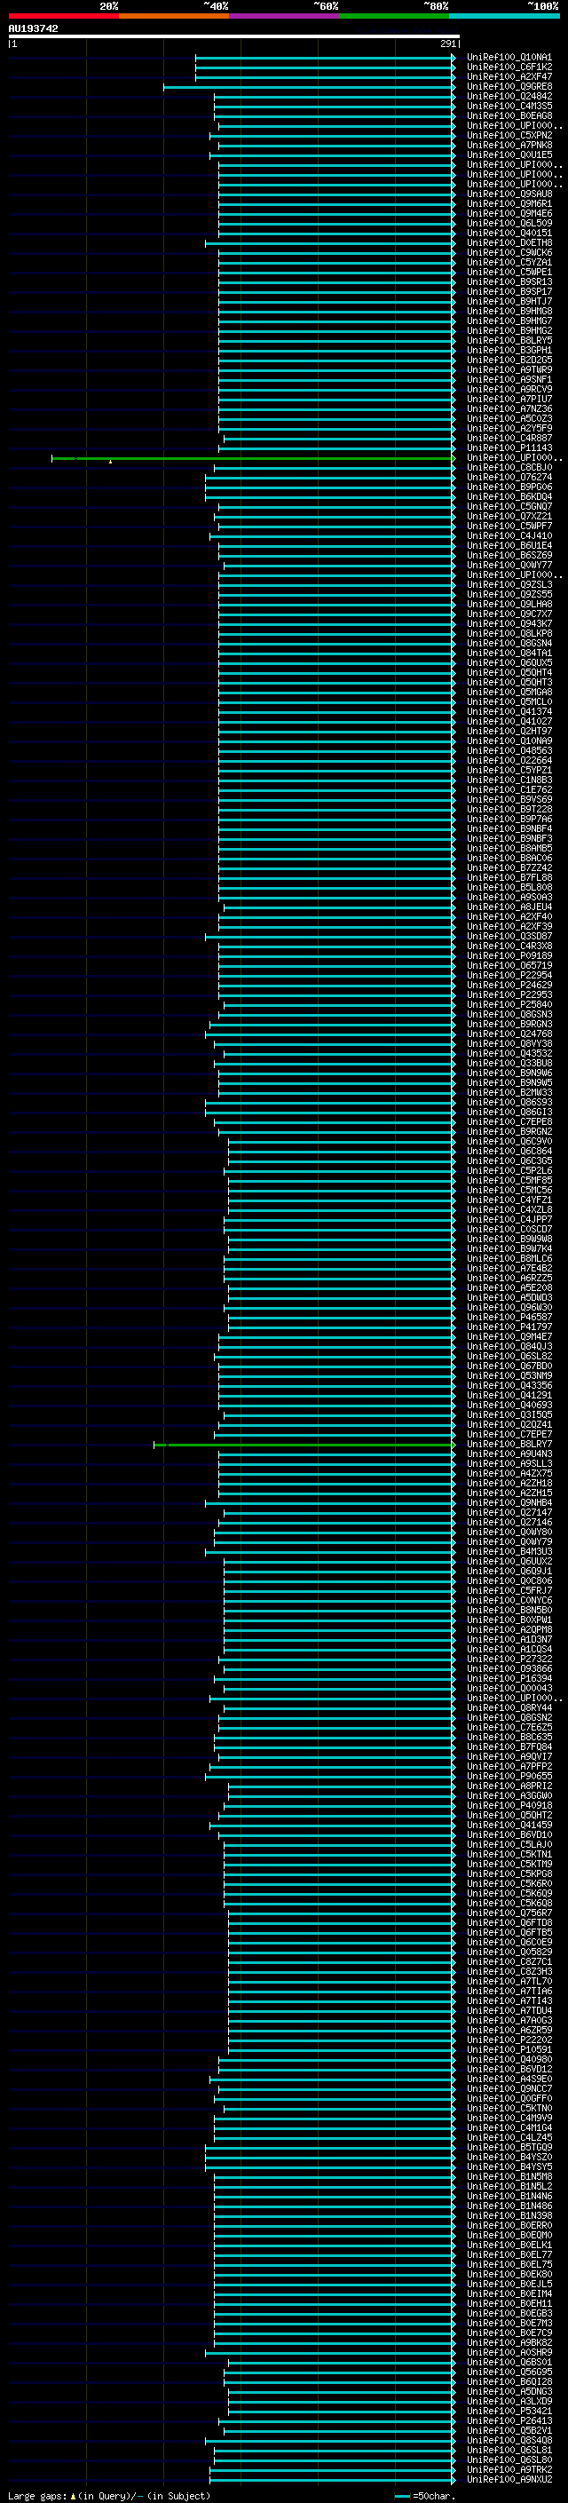The height and width of the screenshot is (2503, 568).
Task: Select the UniRef100_P27322 label
Action: [x=509, y=1659]
